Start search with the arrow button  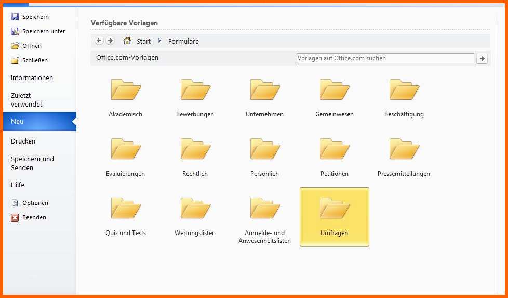tap(482, 58)
